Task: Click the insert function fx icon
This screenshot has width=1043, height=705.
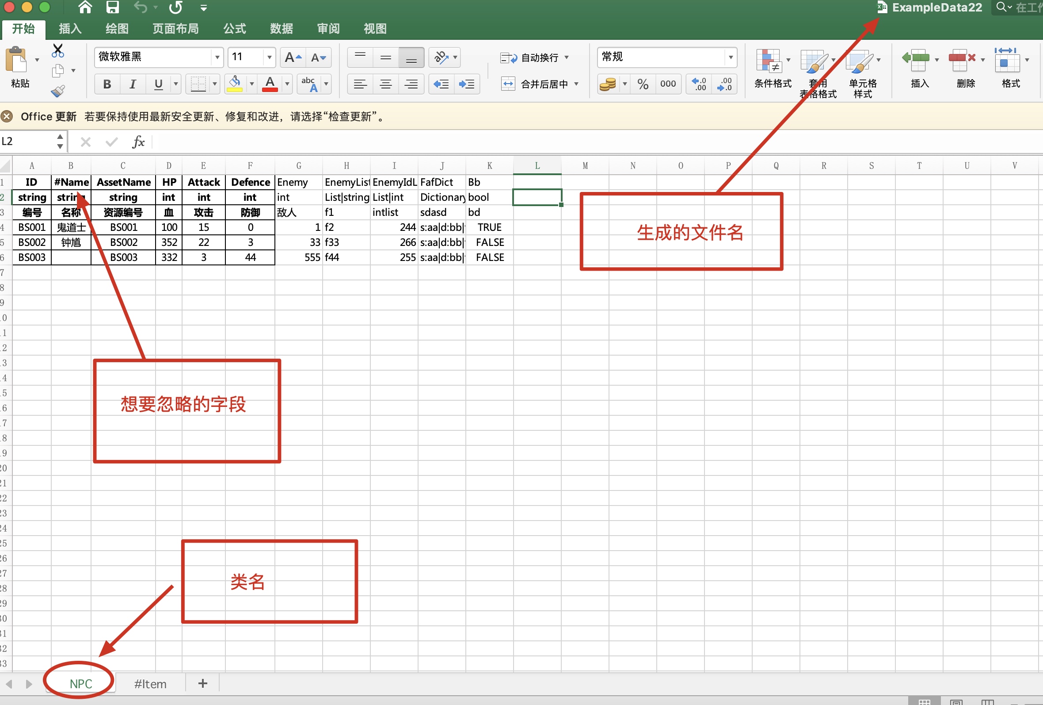Action: [x=138, y=142]
